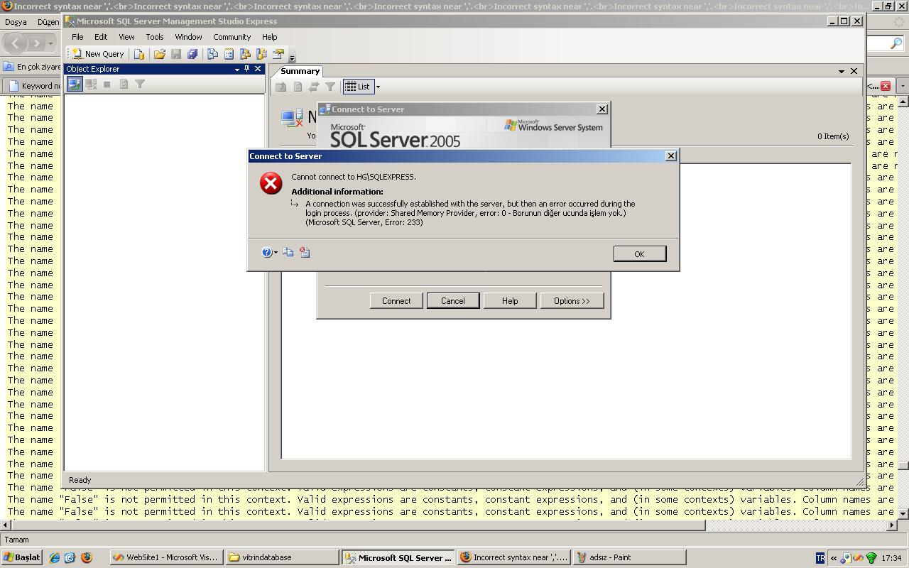
Task: Click the Filter icon in Object Explorer
Action: coord(140,84)
